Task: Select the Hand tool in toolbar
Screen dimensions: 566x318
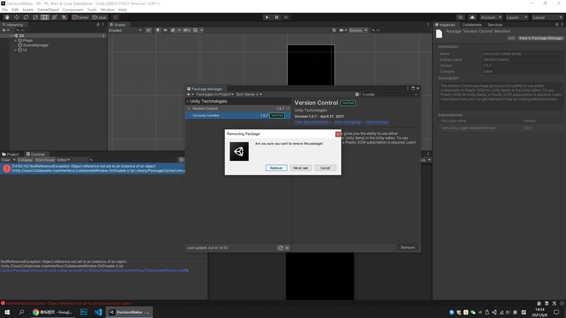Action: click(x=7, y=17)
